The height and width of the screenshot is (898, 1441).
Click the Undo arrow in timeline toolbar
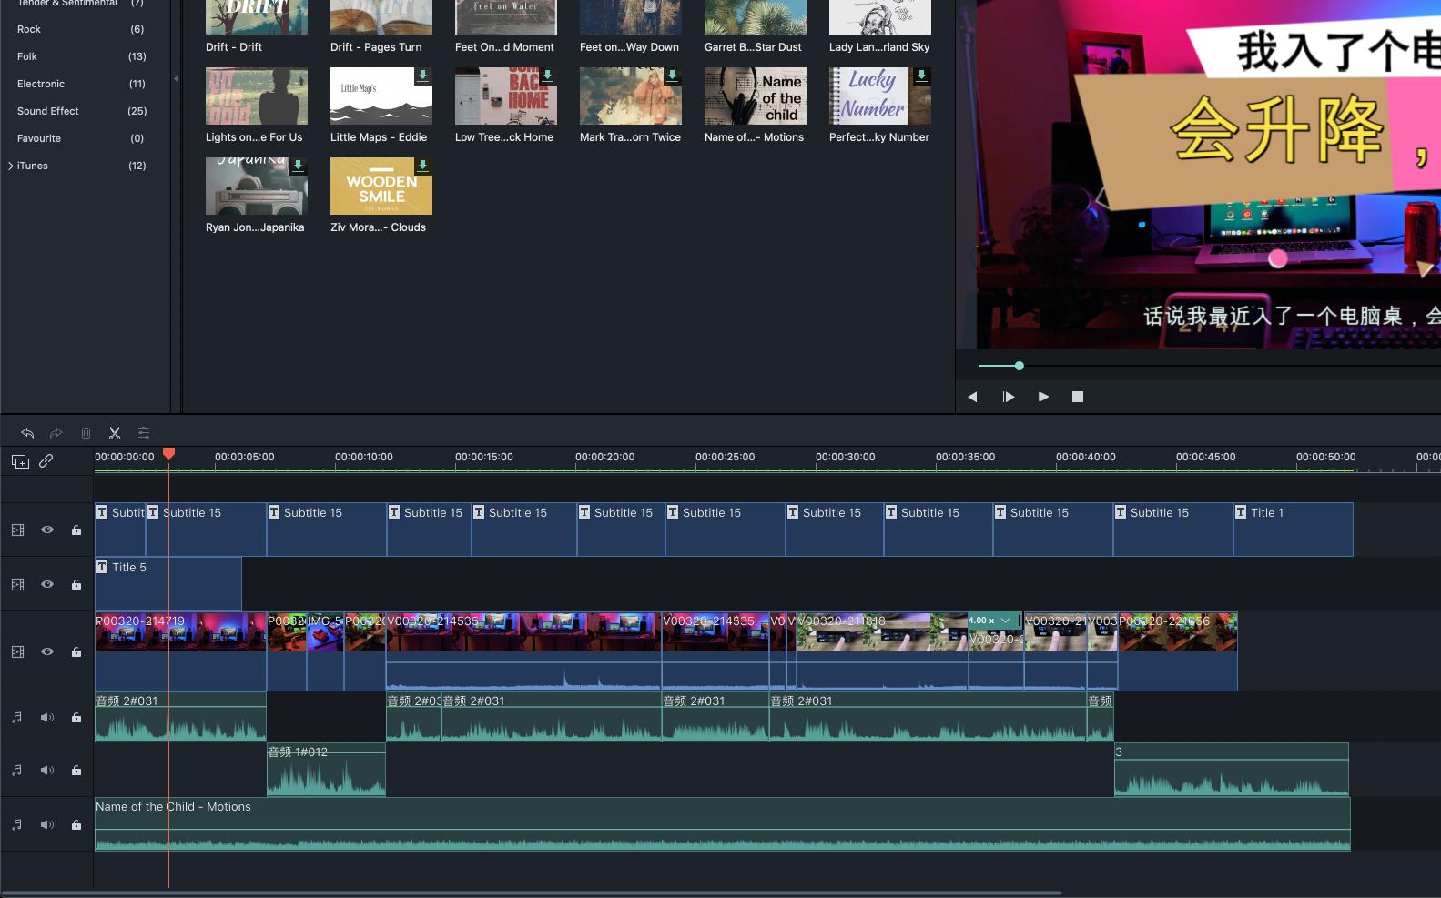coord(27,433)
